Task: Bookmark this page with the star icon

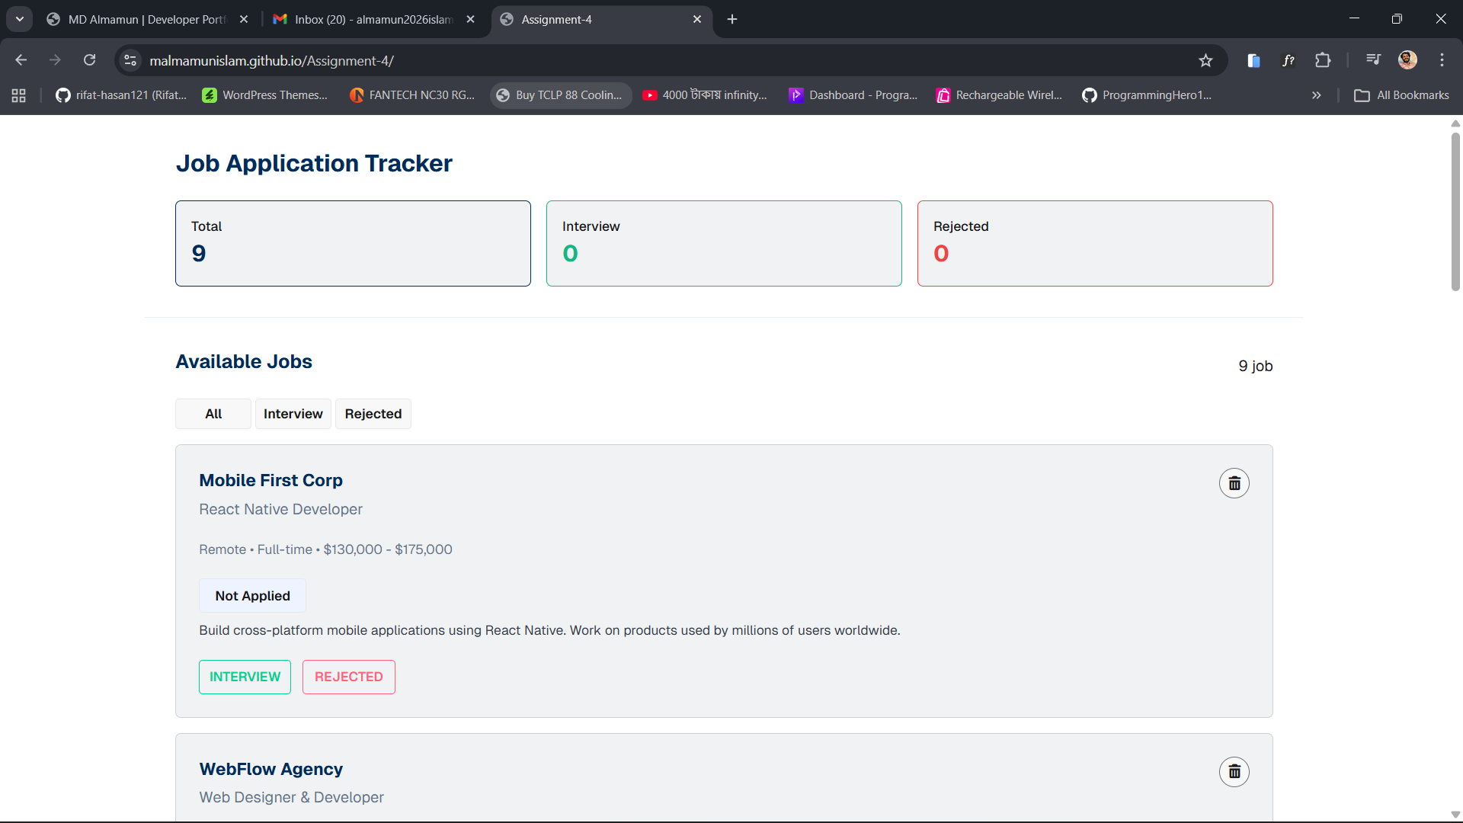Action: click(1205, 60)
